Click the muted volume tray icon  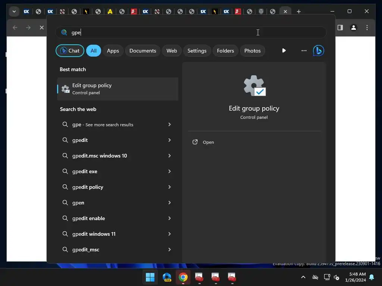click(x=337, y=277)
